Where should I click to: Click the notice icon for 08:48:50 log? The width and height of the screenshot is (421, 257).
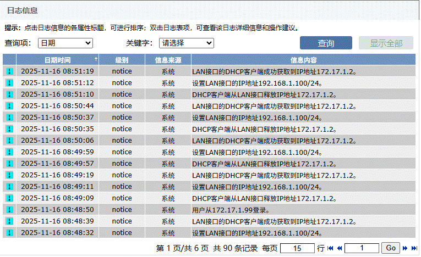point(10,210)
